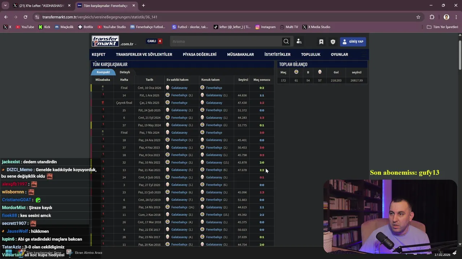The width and height of the screenshot is (462, 259).
Task: Open the Tüm Yer İşaretleri folder
Action: coord(443,27)
